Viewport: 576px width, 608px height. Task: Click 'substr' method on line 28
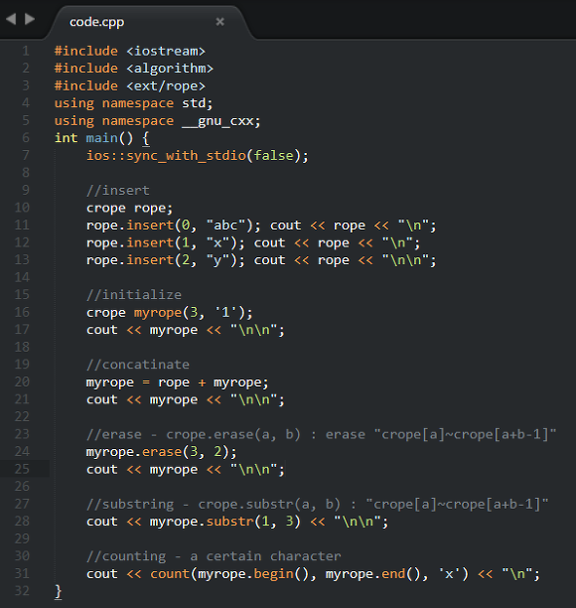coord(229,522)
